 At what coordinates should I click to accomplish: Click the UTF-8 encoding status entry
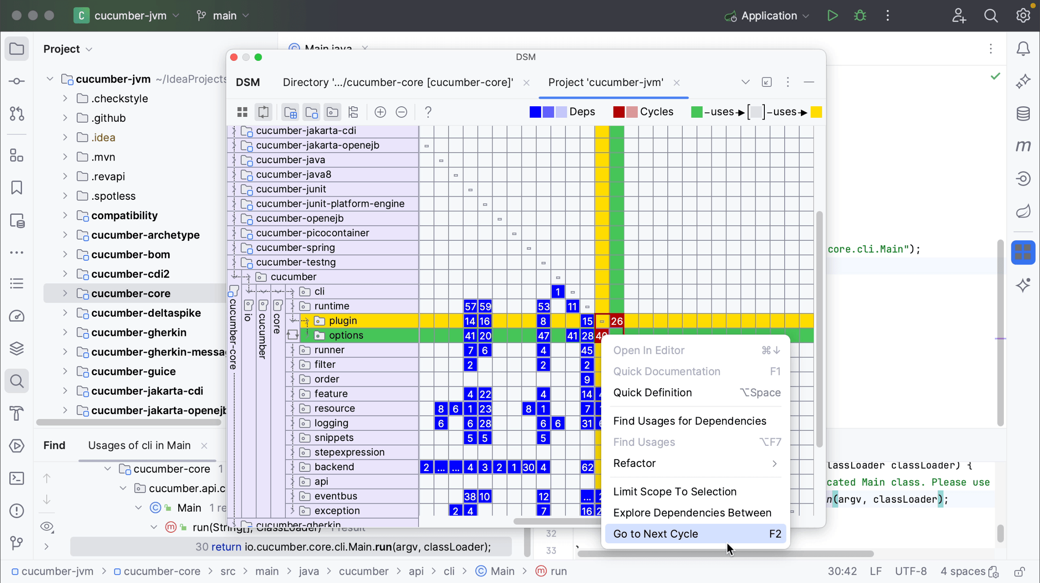[x=910, y=572]
